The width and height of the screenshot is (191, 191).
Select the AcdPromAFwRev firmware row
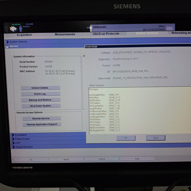click(x=104, y=111)
